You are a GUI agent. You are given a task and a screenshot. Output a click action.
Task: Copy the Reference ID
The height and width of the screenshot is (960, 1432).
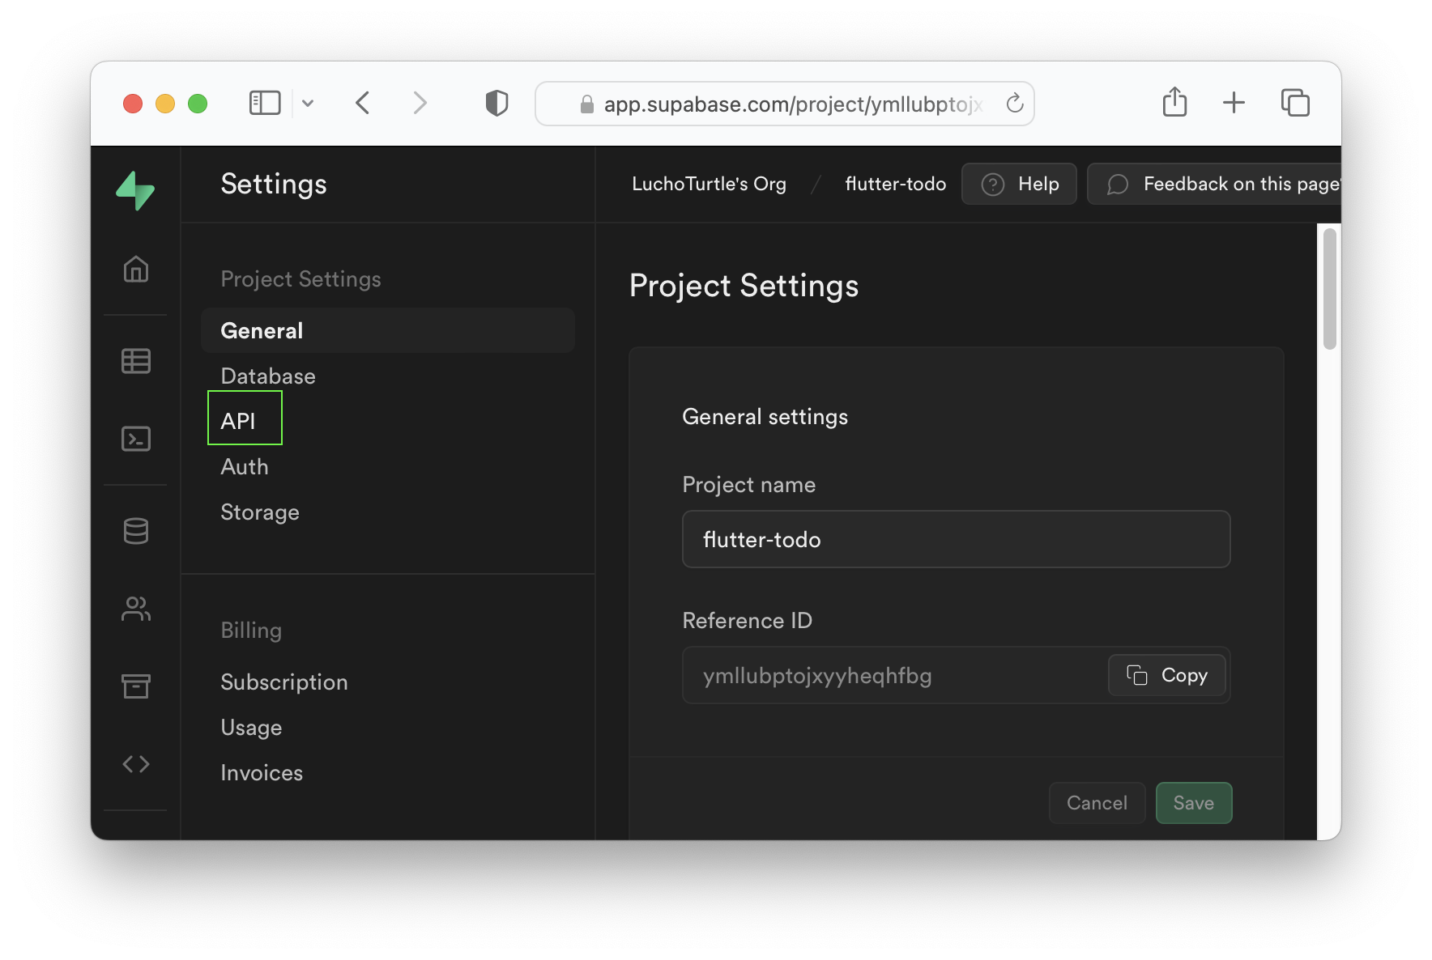coord(1166,675)
